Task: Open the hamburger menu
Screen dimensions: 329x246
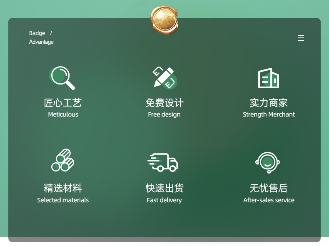Action: click(301, 38)
